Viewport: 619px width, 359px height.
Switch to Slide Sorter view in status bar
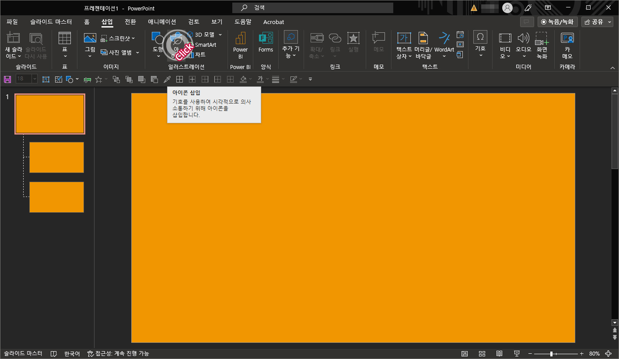(482, 353)
